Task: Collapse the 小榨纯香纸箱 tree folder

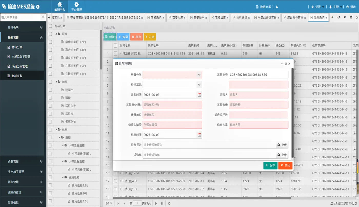Action: tap(63, 161)
